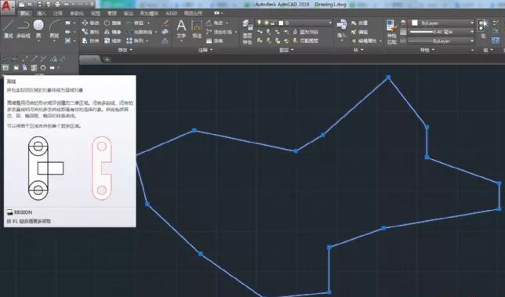This screenshot has width=505, height=297.
Task: Switch to the Insert (插入) ribbon tab
Action: click(42, 13)
